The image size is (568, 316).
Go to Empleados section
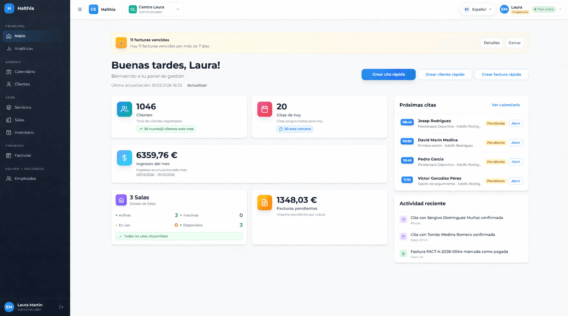[x=25, y=178]
